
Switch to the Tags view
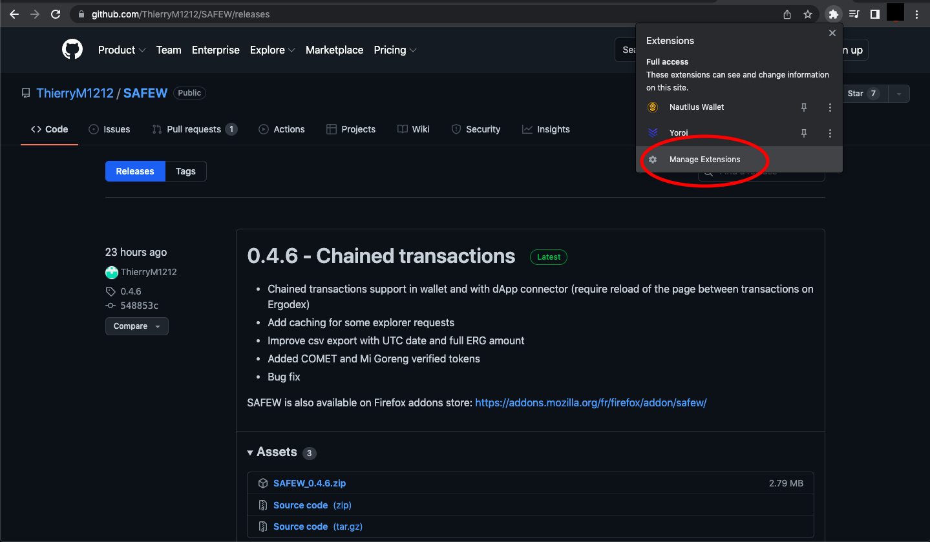click(x=185, y=171)
